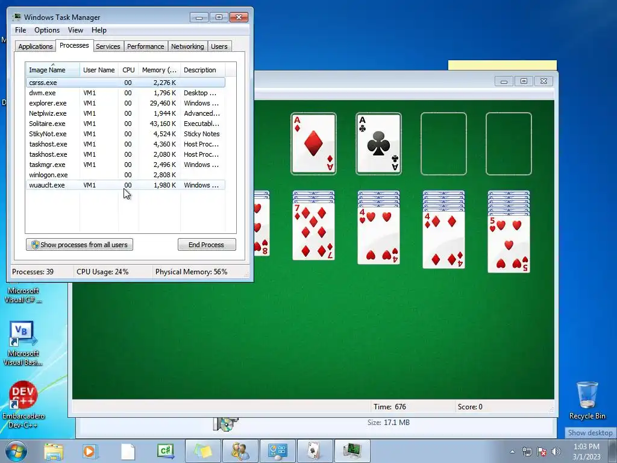Switch to the Performance tab
Image resolution: width=617 pixels, height=463 pixels.
(x=146, y=46)
